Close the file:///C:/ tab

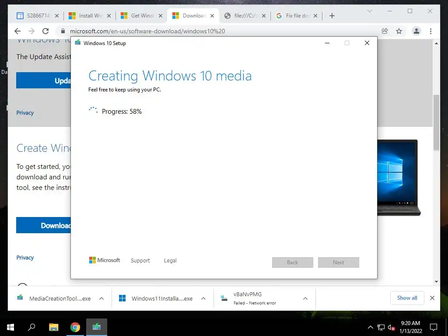pos(264,16)
